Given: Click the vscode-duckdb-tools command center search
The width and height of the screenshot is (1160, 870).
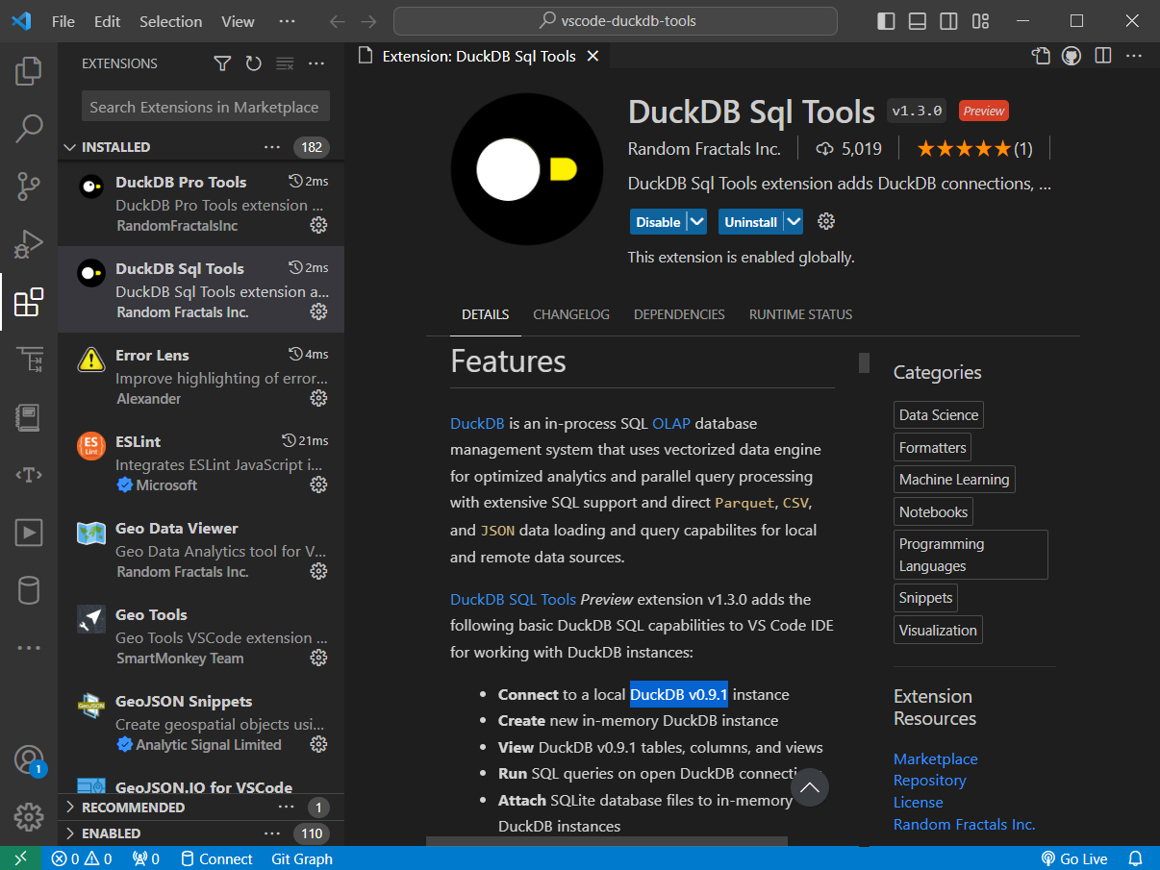Looking at the screenshot, I should point(616,21).
